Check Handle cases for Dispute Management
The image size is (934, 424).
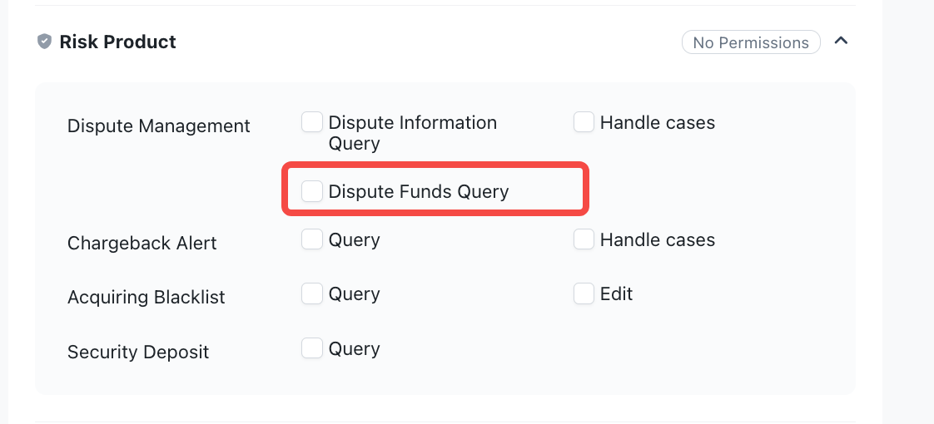(584, 122)
